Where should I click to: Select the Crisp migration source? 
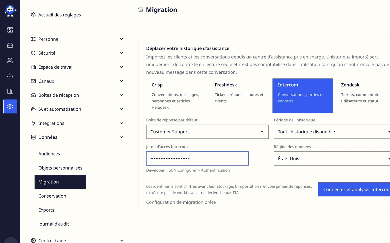(x=176, y=96)
